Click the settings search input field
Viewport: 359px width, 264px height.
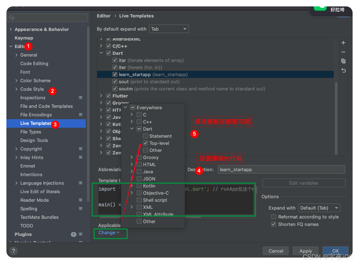48,18
